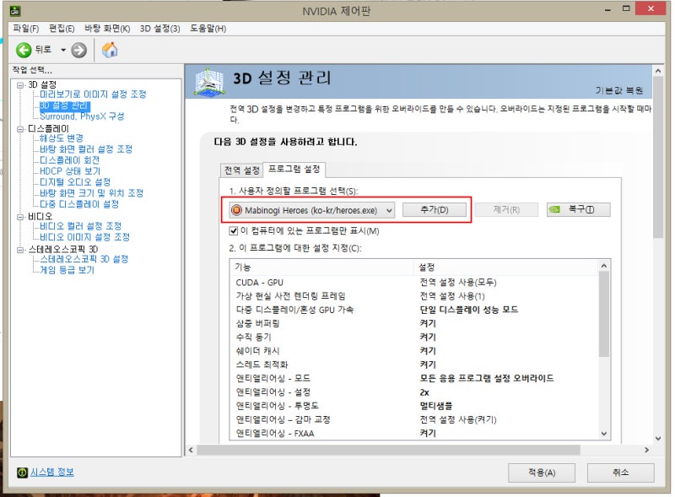Open 비디오 이미지 설정 조정 tree item

point(85,237)
